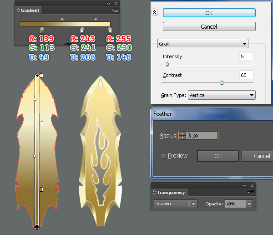273x235 pixels.
Task: Open the Gradient panel flyout menu
Action: coord(115,10)
